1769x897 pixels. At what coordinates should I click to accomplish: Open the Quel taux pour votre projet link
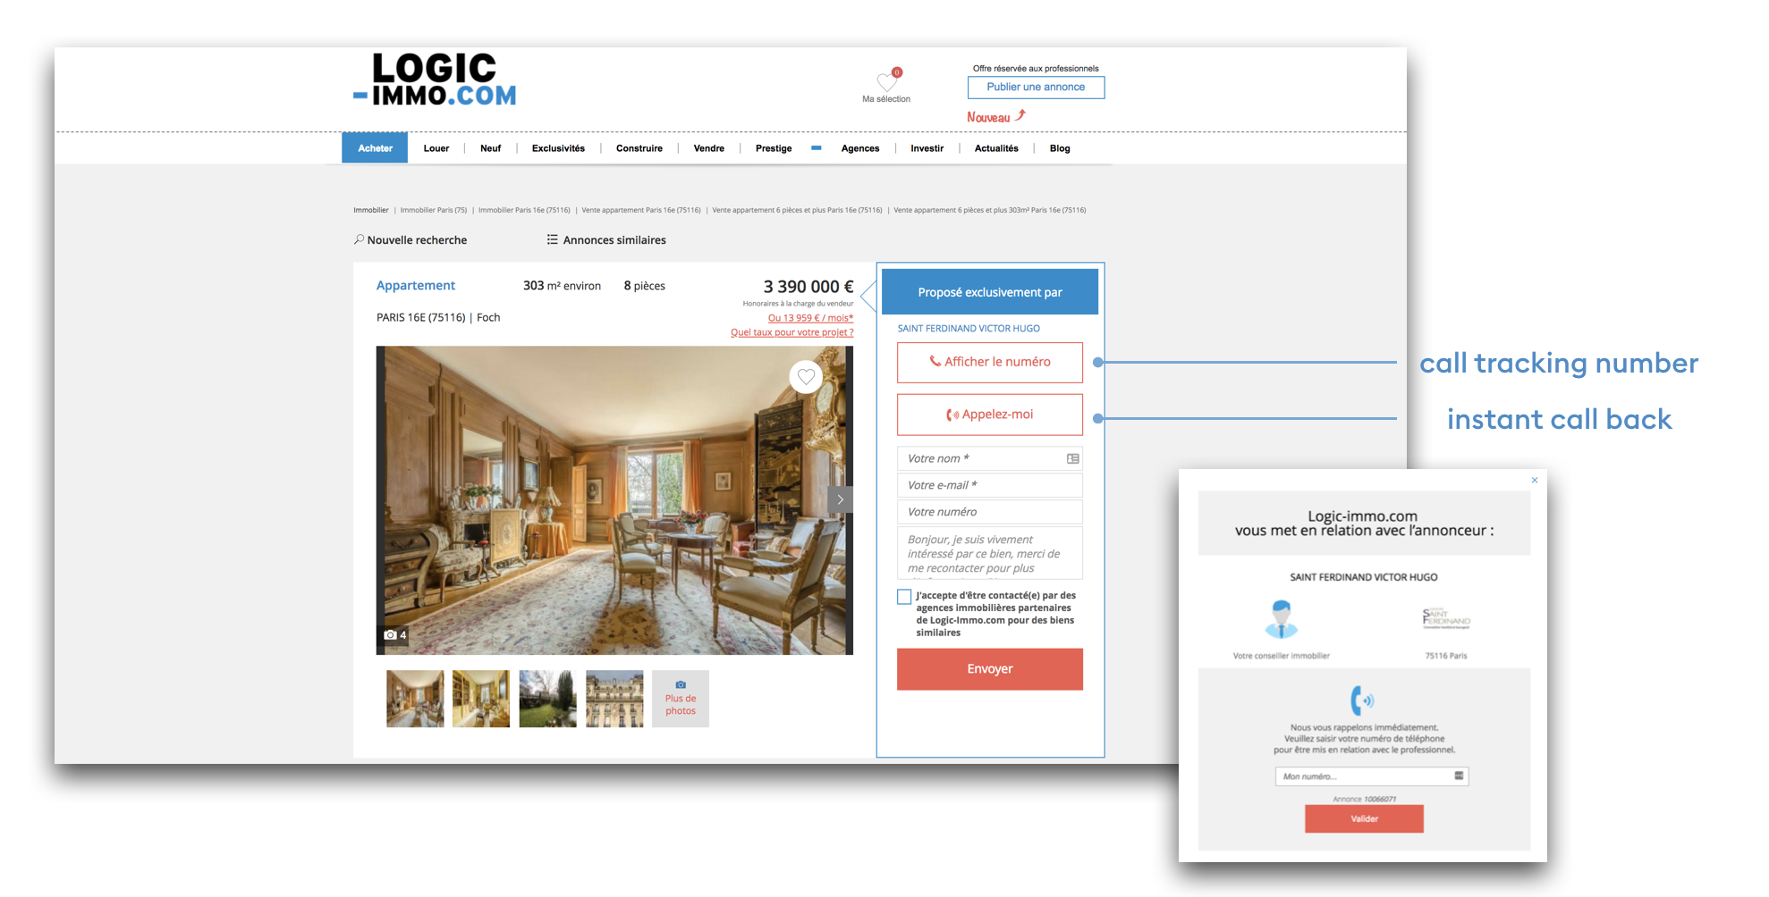[x=791, y=331]
